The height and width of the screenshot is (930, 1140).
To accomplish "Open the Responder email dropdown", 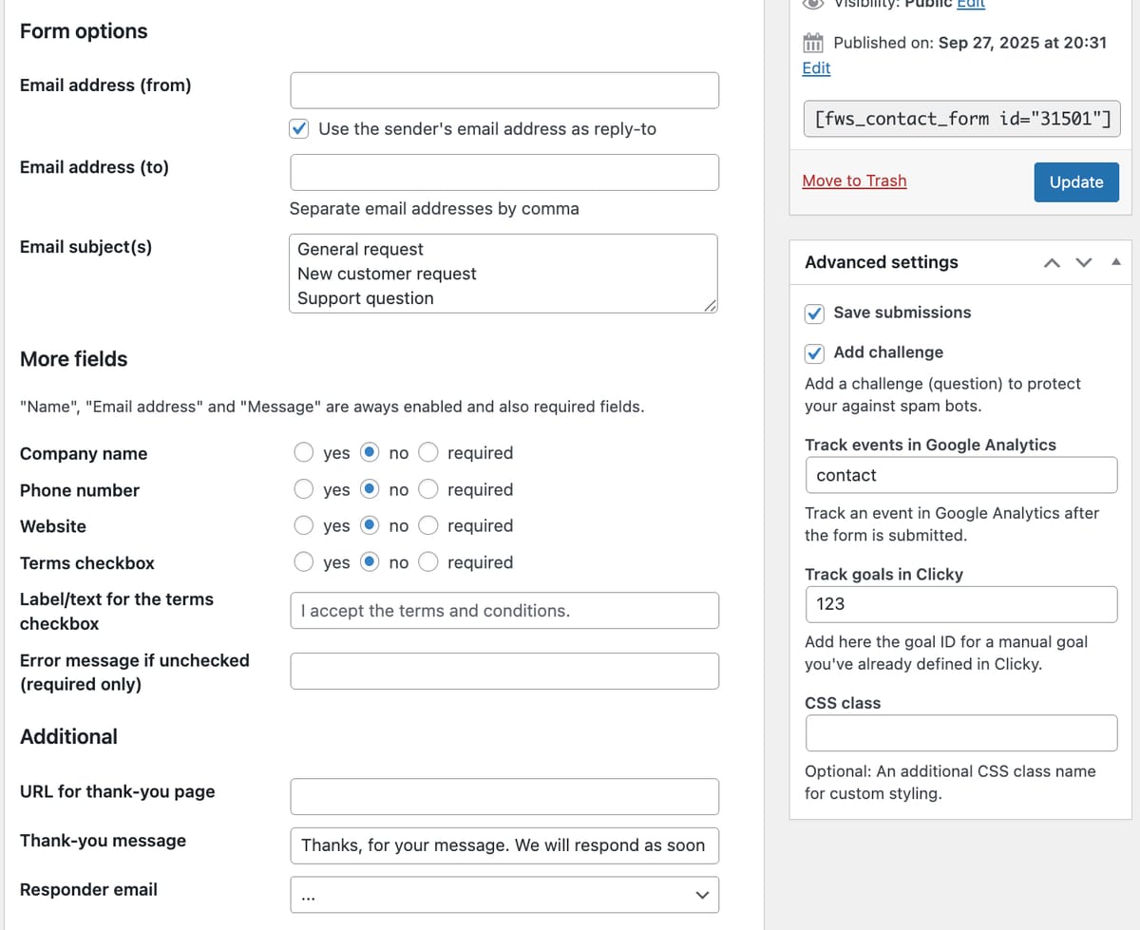I will pyautogui.click(x=701, y=894).
